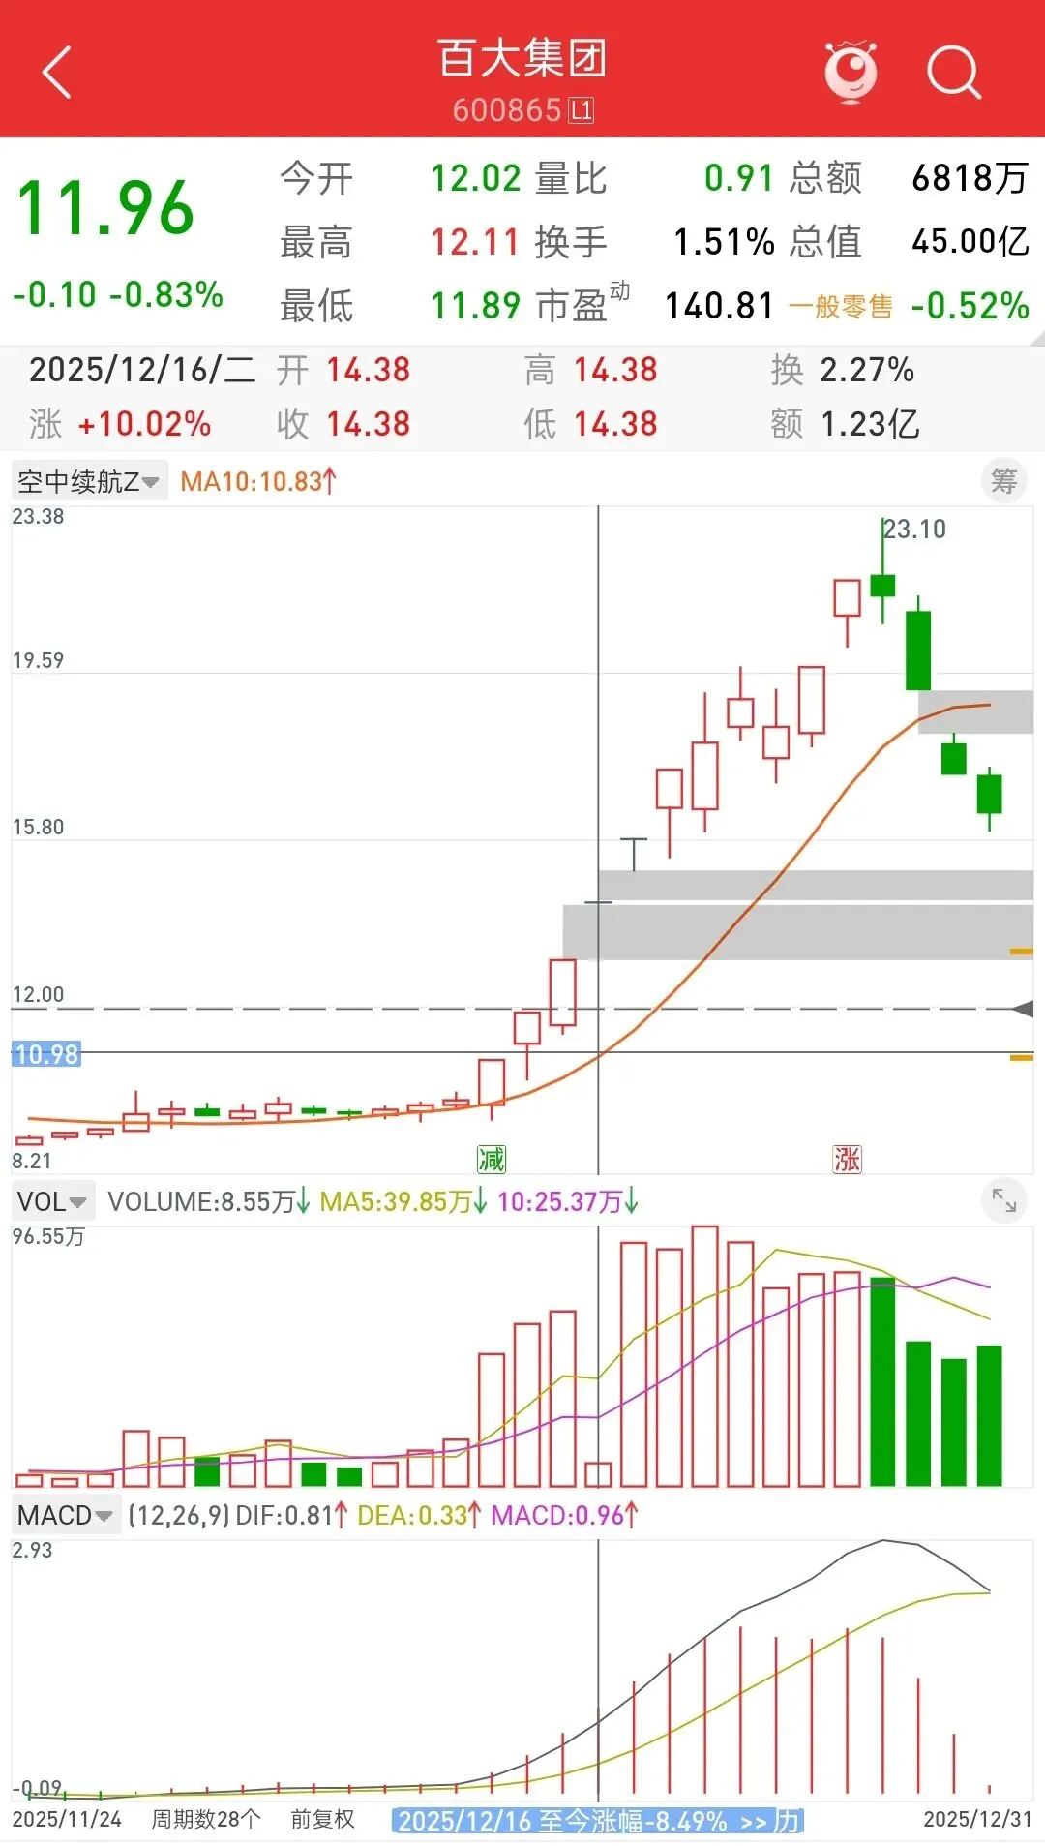
Task: Tap the magnifier search icon
Action: [954, 73]
